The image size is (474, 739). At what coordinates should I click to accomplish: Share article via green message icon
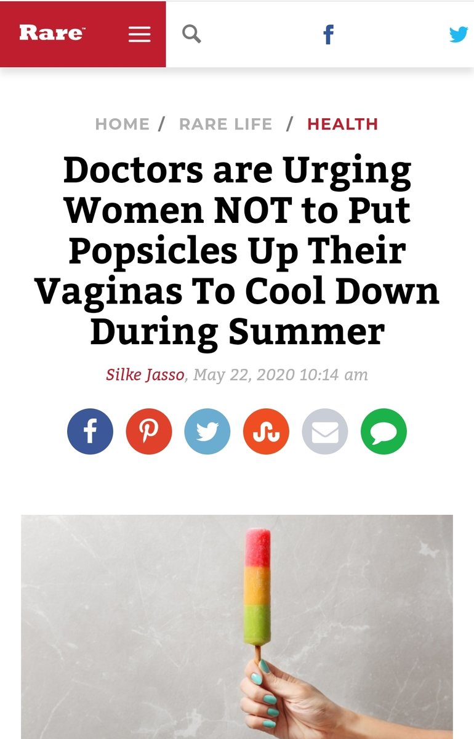pyautogui.click(x=384, y=432)
